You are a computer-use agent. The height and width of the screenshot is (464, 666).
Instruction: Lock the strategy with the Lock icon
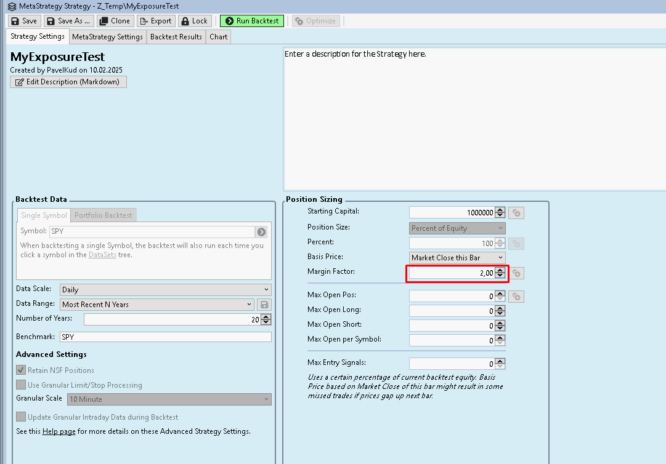coord(185,21)
